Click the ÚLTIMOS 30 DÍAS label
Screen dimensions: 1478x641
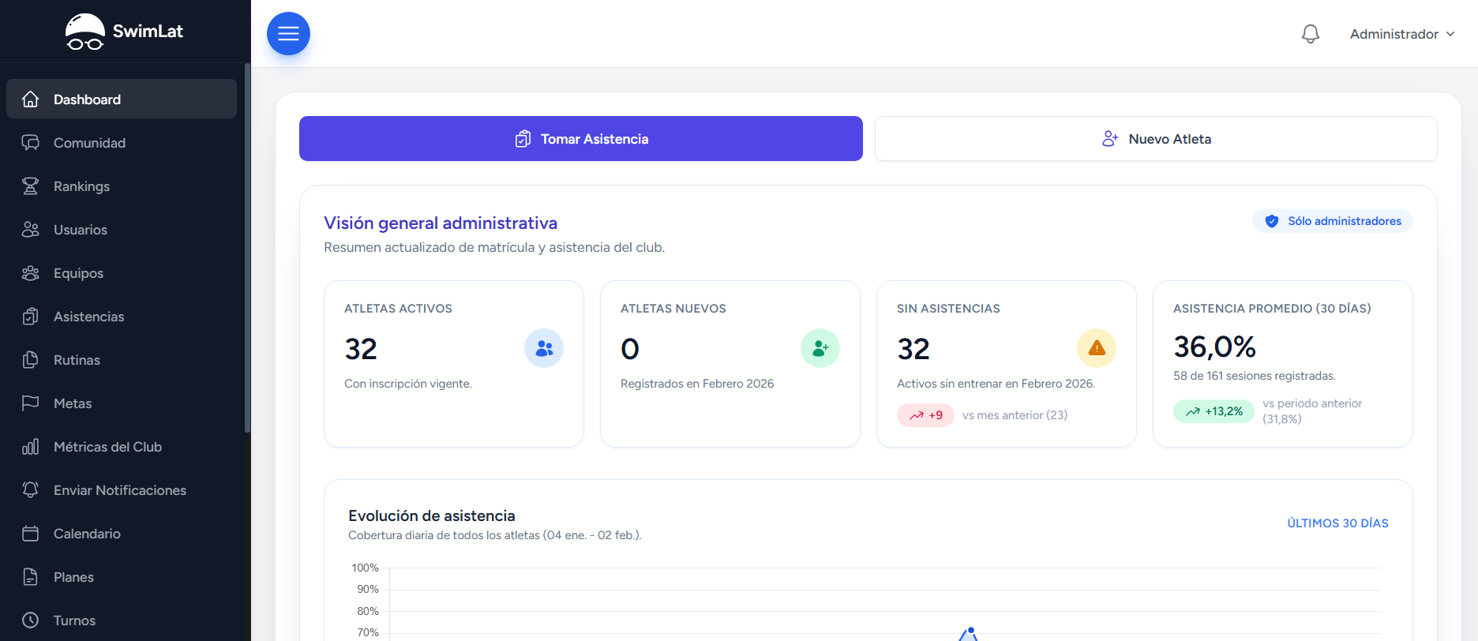point(1337,523)
